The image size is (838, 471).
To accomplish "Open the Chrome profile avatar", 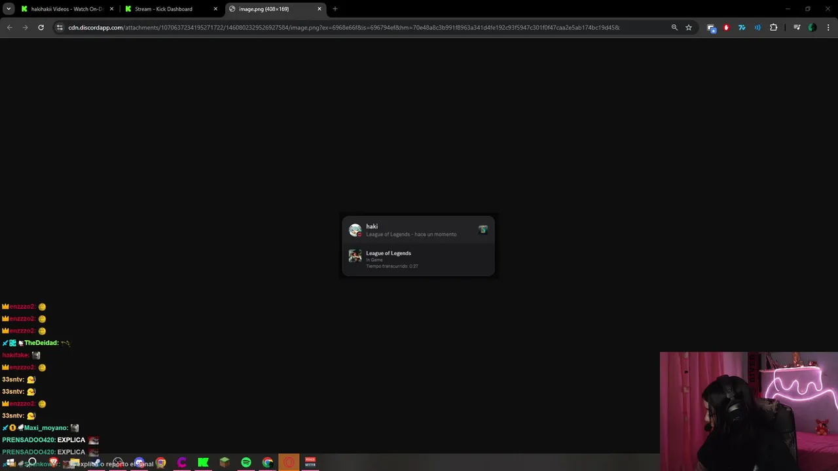I will pos(812,27).
